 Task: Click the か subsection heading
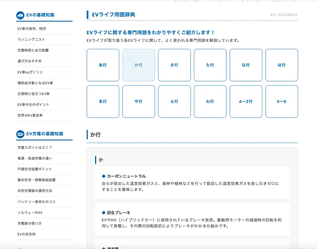[x=101, y=160]
